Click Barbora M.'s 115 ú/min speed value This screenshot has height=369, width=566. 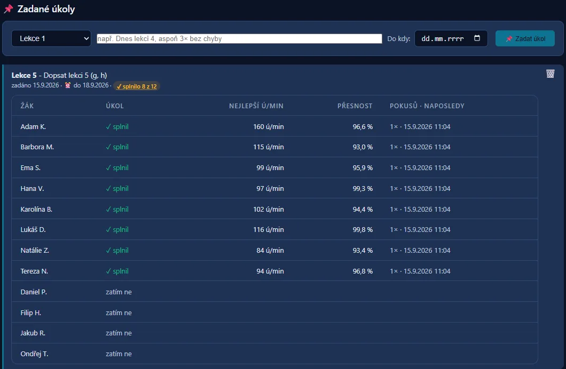point(269,147)
